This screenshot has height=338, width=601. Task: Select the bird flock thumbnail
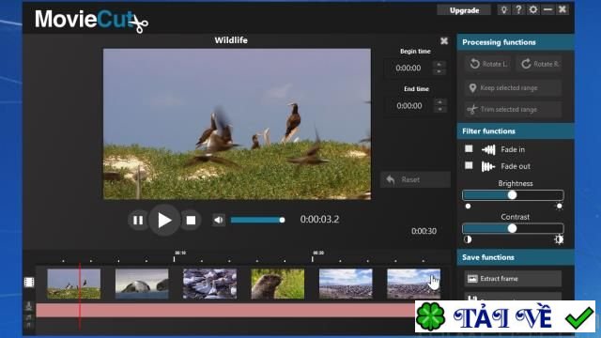(x=209, y=284)
